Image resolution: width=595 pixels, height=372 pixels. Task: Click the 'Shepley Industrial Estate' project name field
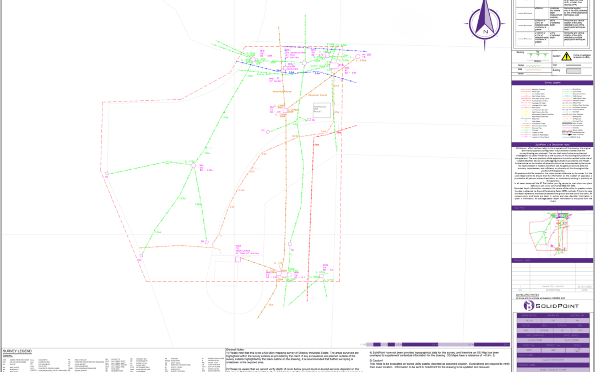click(x=553, y=370)
